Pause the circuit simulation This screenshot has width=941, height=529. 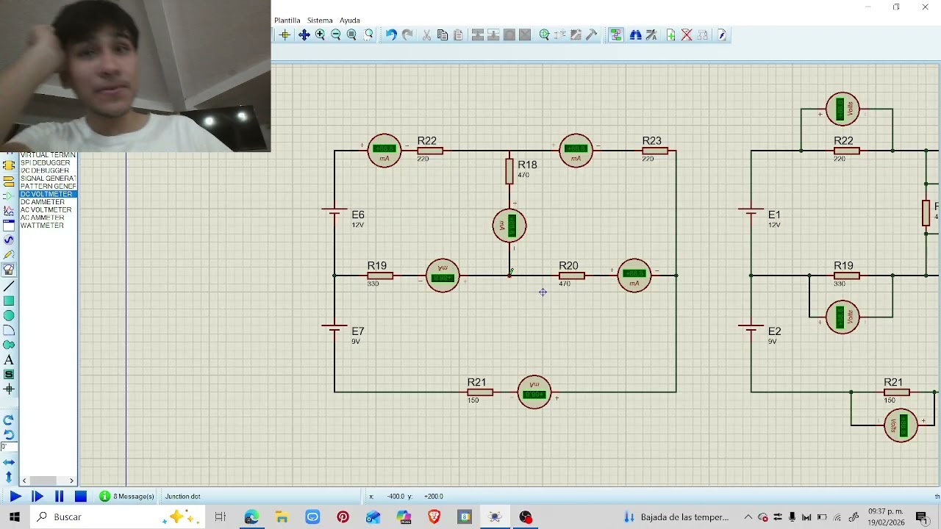pyautogui.click(x=59, y=497)
